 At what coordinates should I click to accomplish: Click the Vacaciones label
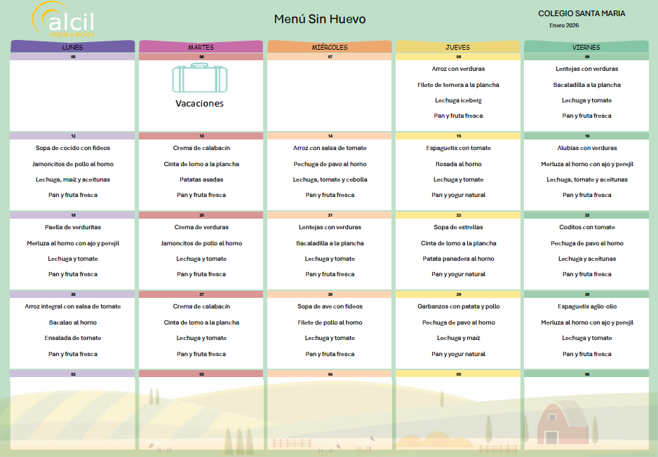[x=199, y=103]
